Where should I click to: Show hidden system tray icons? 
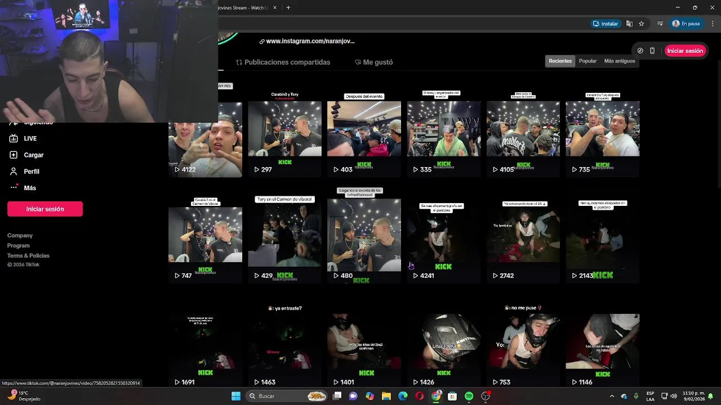pyautogui.click(x=612, y=396)
